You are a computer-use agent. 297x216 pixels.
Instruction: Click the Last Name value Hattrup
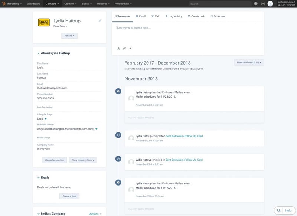point(42,78)
